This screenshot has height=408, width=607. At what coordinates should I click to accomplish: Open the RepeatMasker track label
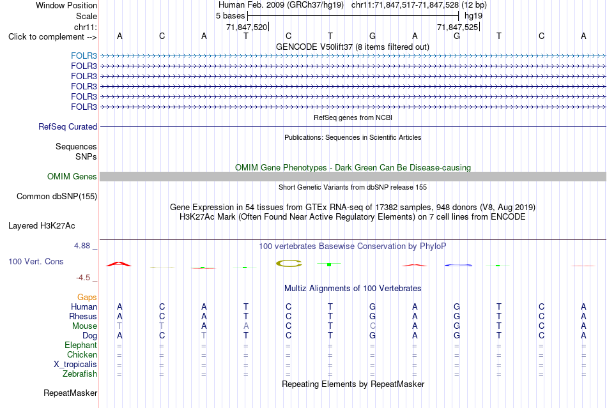pos(70,393)
